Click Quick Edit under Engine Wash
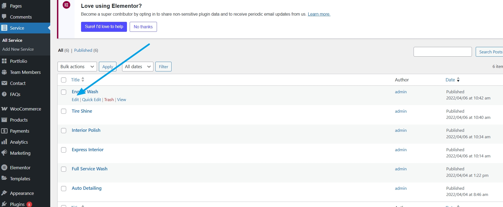Viewport: 503px width, 207px height. (x=92, y=100)
